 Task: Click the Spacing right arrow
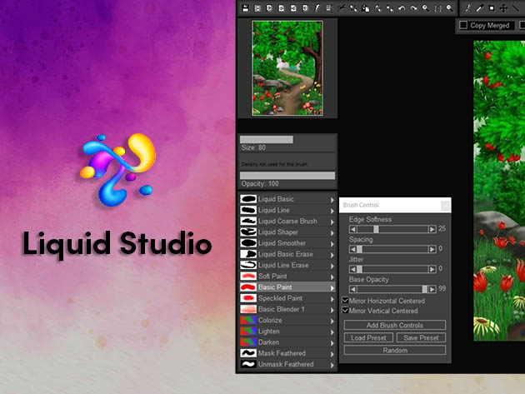tap(432, 249)
